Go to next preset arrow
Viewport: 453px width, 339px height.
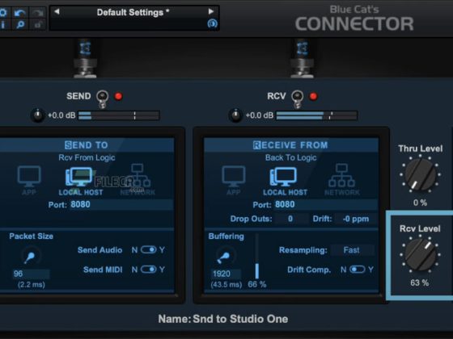tap(211, 11)
